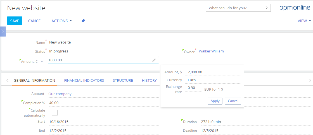313x135 pixels.
Task: Click the tag icon next to Actions
Action: [83, 21]
